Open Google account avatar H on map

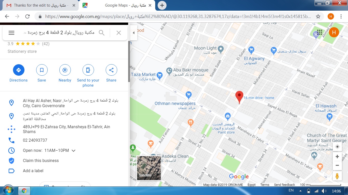334,32
